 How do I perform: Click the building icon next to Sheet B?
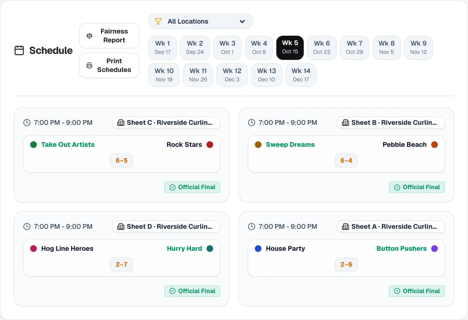[x=345, y=123]
